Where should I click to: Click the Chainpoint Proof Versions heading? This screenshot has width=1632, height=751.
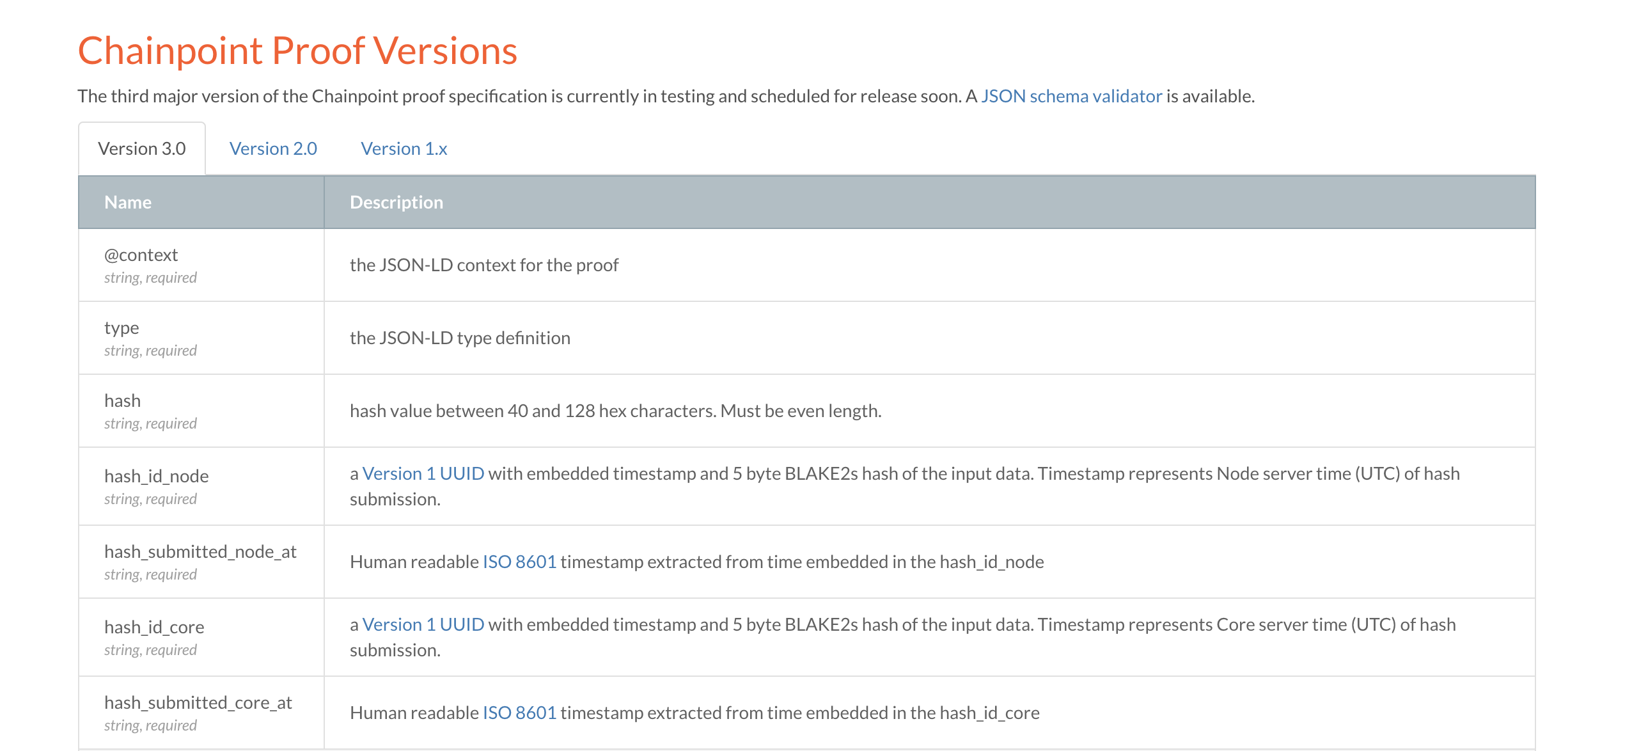pos(297,51)
